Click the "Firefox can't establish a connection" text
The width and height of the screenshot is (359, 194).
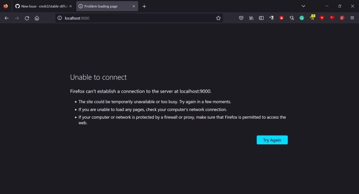pos(141,91)
